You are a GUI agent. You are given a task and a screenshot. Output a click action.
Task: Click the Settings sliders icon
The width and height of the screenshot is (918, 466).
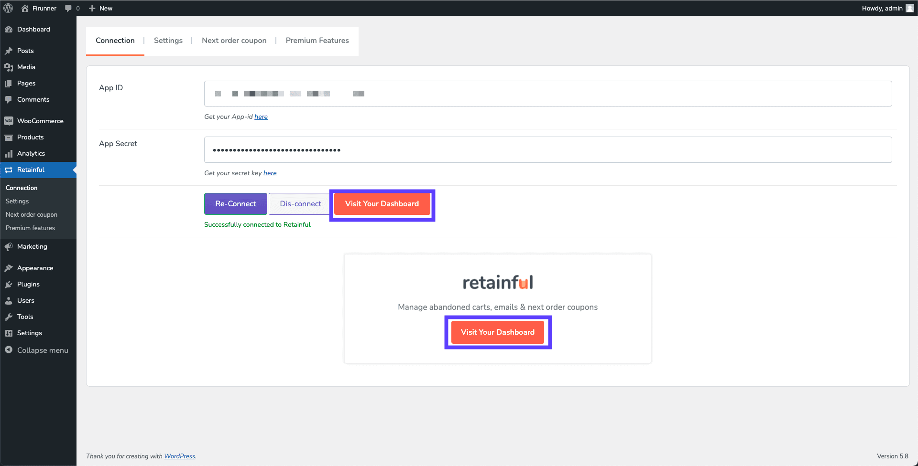[9, 333]
